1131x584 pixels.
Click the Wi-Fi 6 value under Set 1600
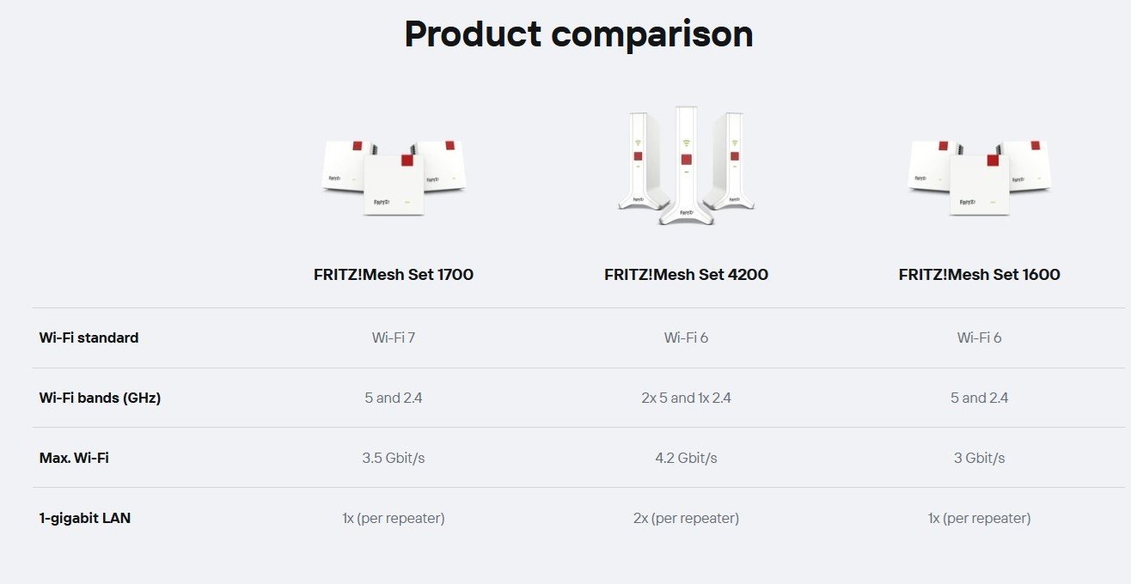980,338
